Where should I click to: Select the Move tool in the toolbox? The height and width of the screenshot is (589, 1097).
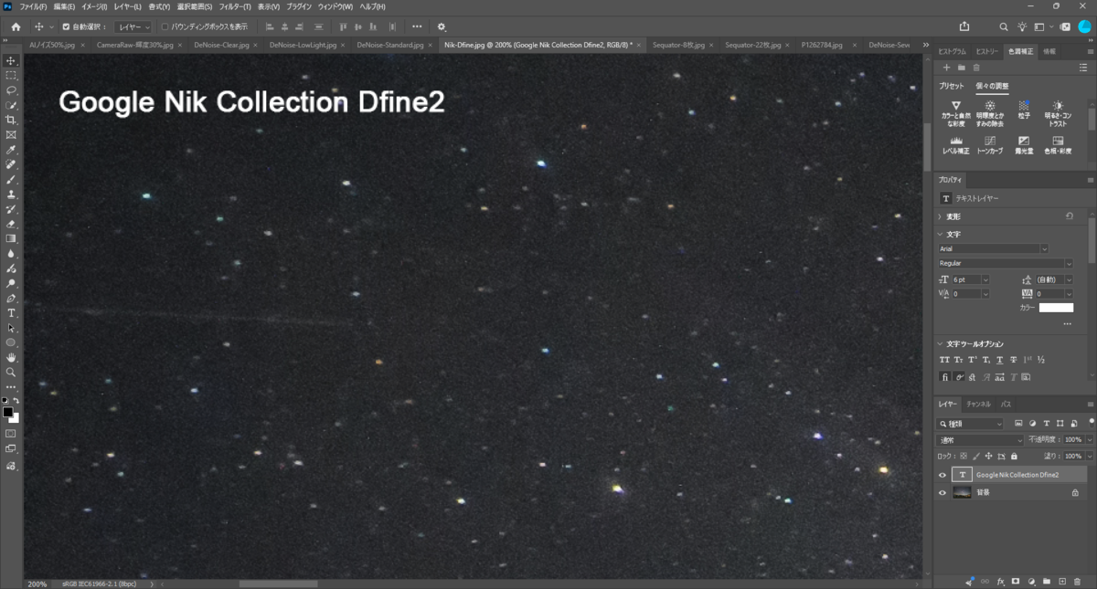pos(11,61)
